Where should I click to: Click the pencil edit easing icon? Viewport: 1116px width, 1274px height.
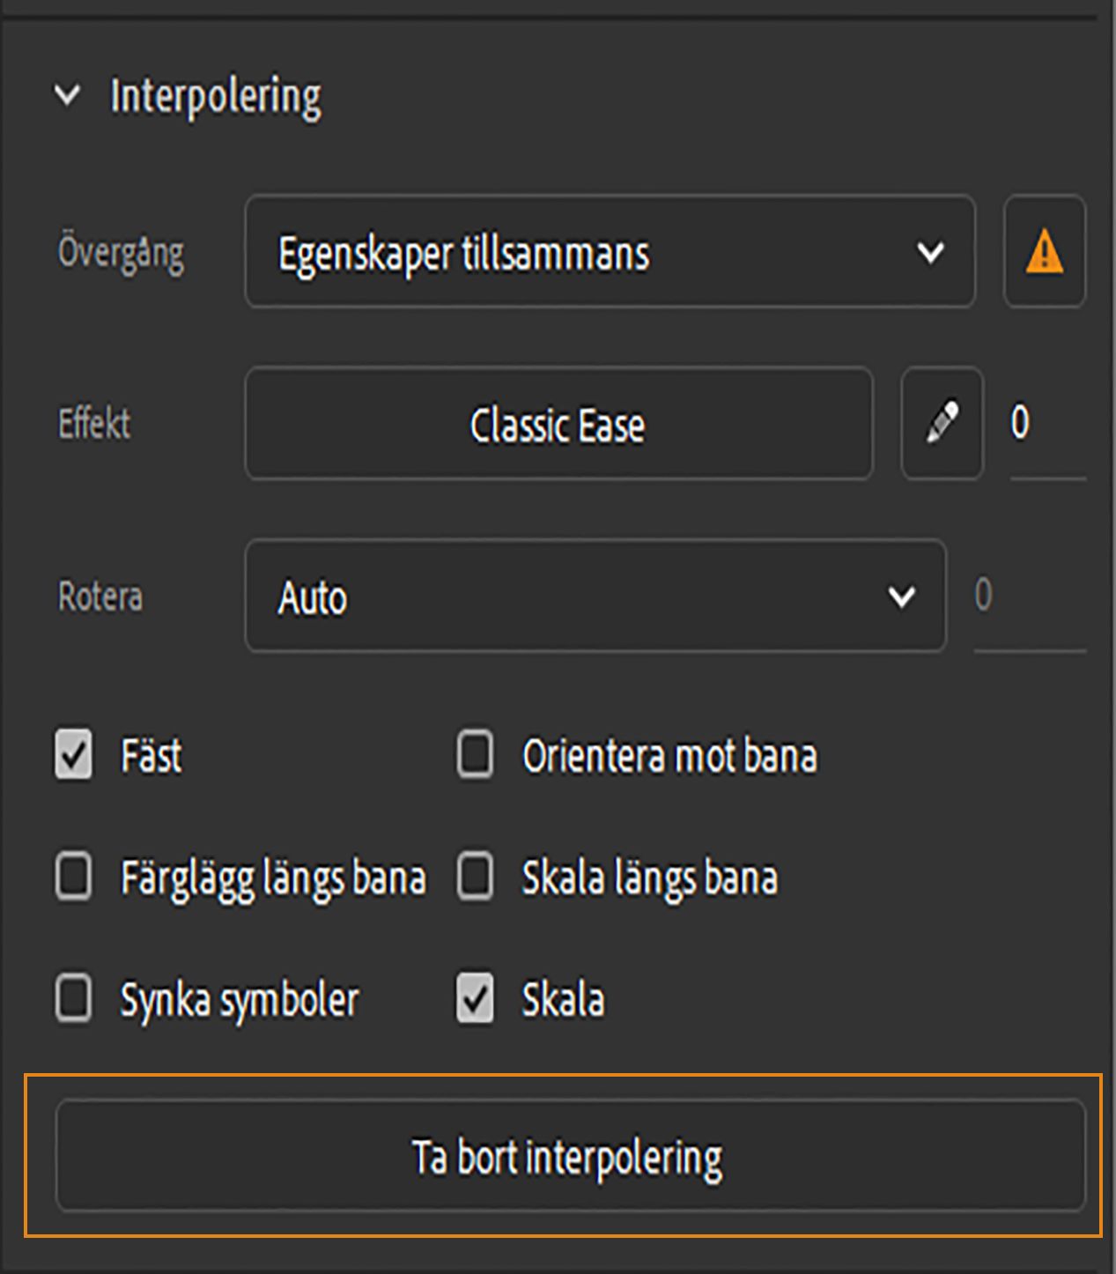[942, 424]
